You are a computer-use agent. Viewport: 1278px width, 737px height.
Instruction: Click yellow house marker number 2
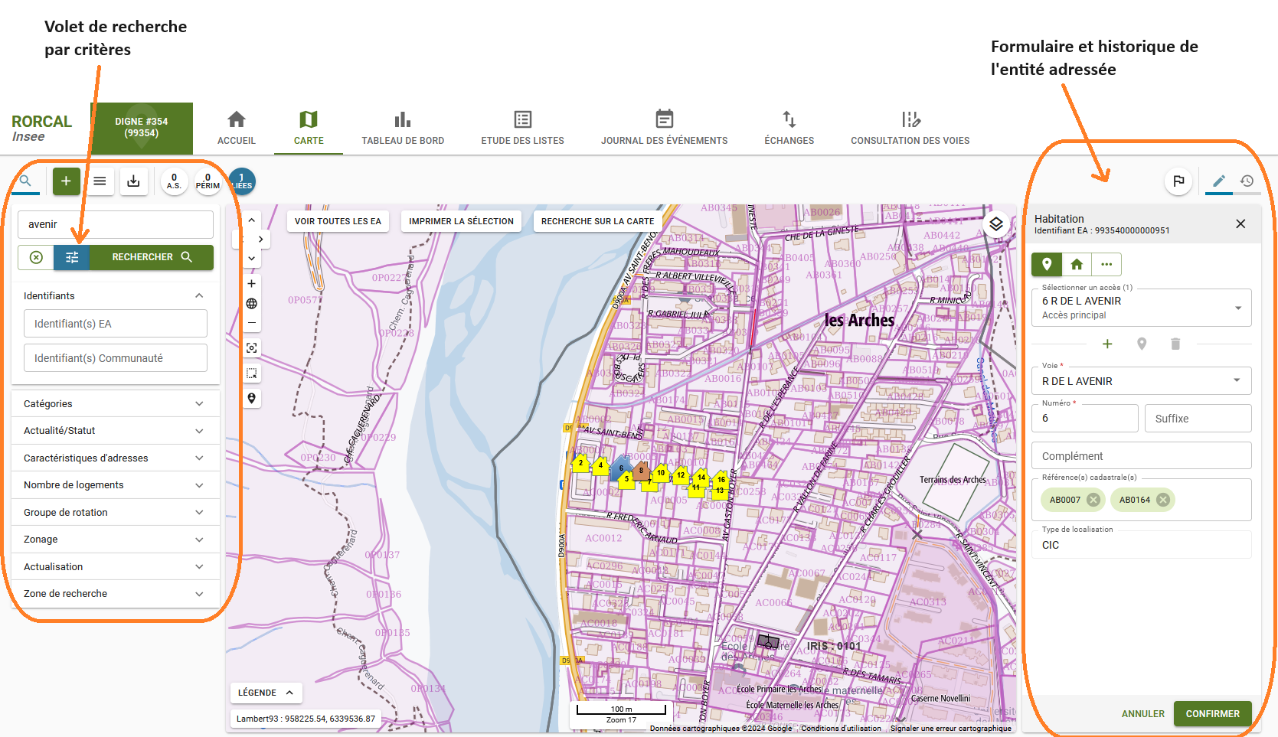point(580,463)
